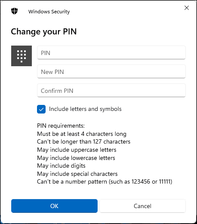The height and width of the screenshot is (224, 197).
Task: Focus the current PIN input field
Action: point(111,52)
